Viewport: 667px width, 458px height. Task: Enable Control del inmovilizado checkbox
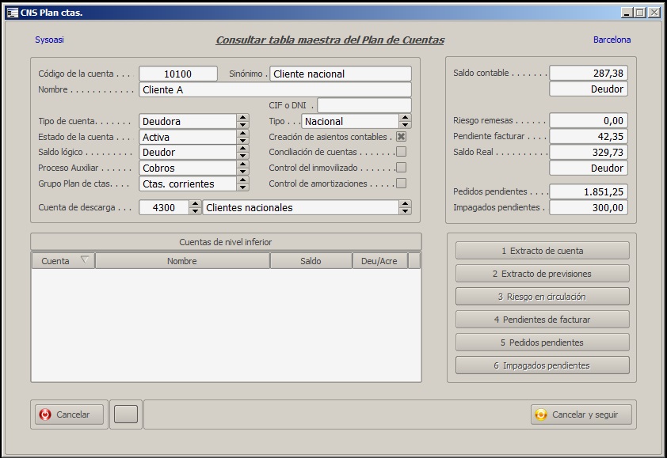[401, 168]
